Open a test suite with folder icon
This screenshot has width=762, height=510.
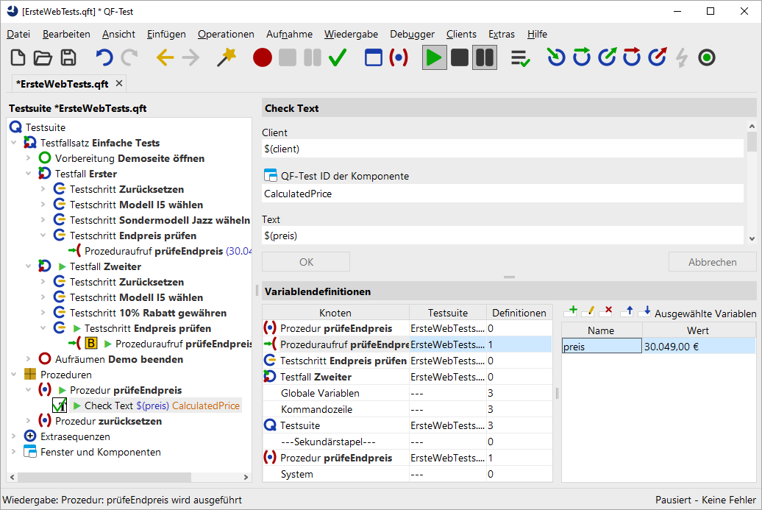(x=43, y=57)
